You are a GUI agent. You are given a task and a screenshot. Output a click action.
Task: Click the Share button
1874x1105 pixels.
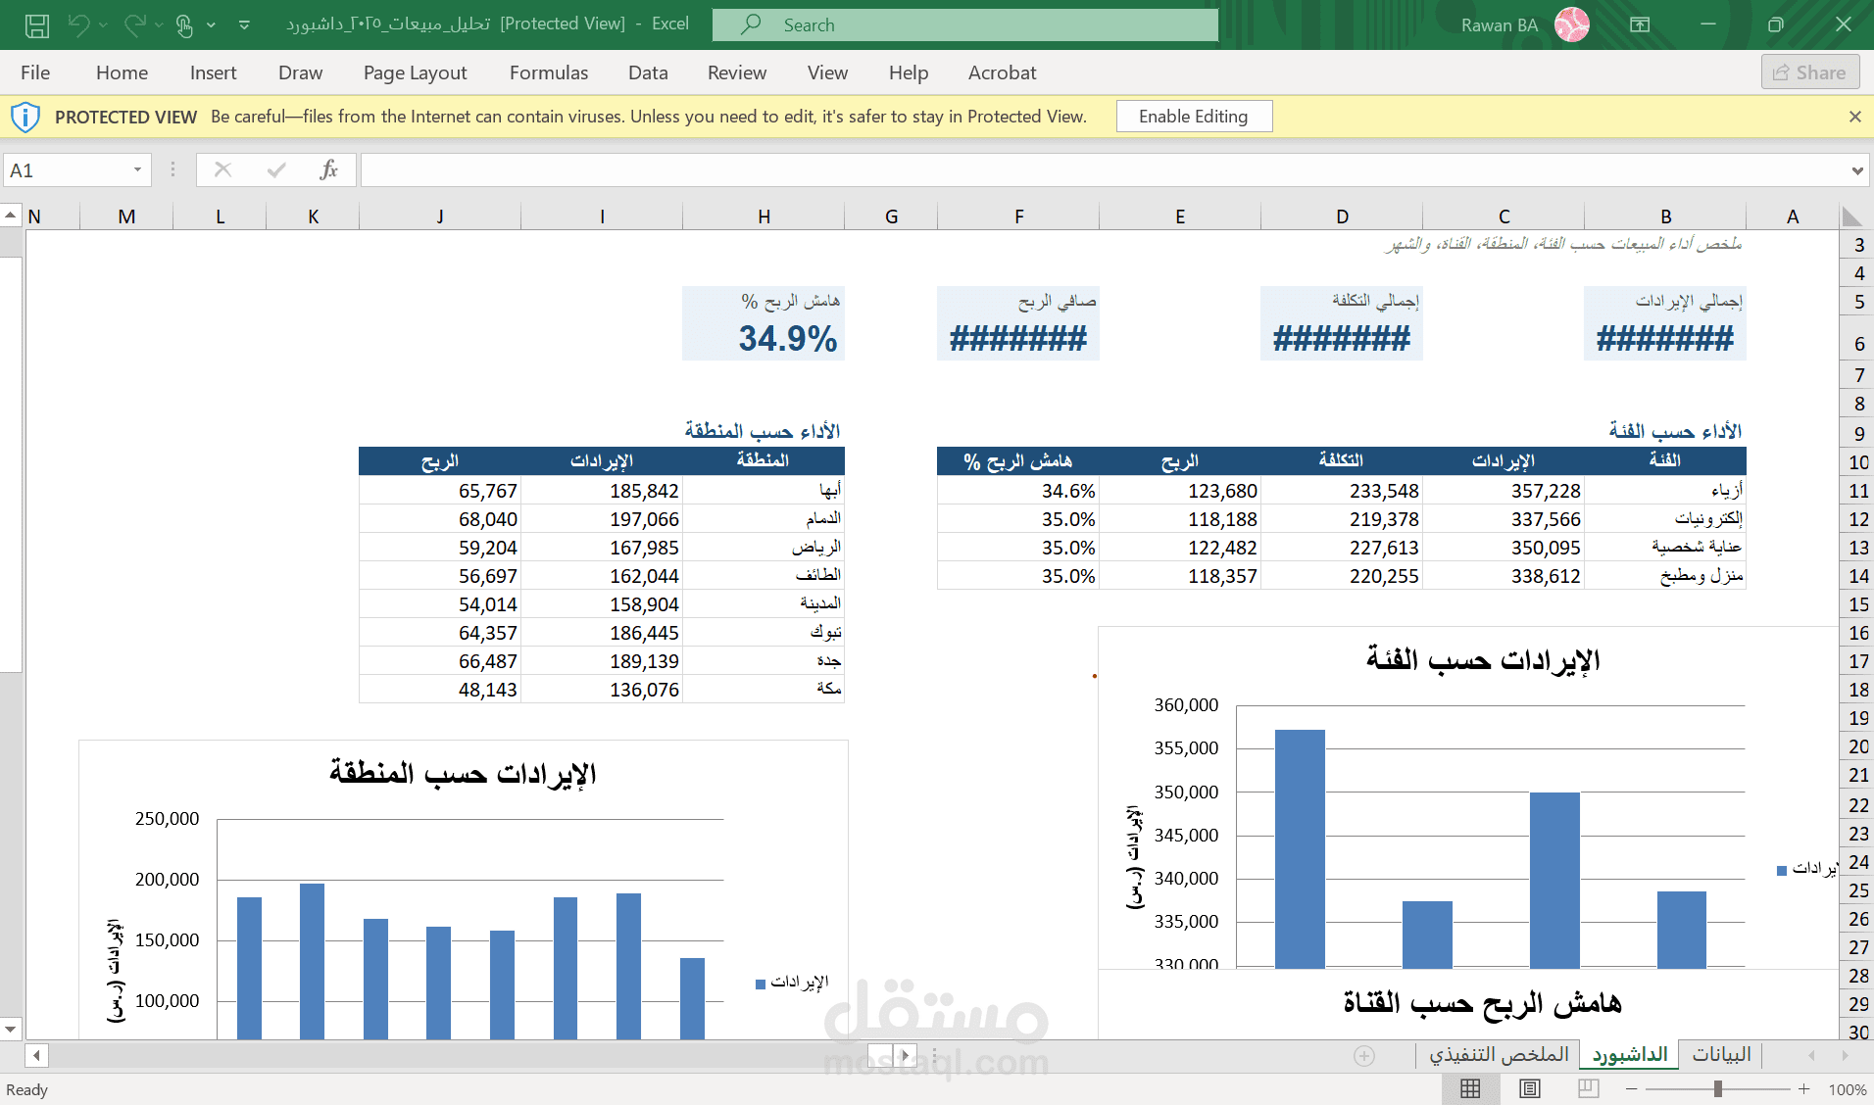(x=1810, y=72)
